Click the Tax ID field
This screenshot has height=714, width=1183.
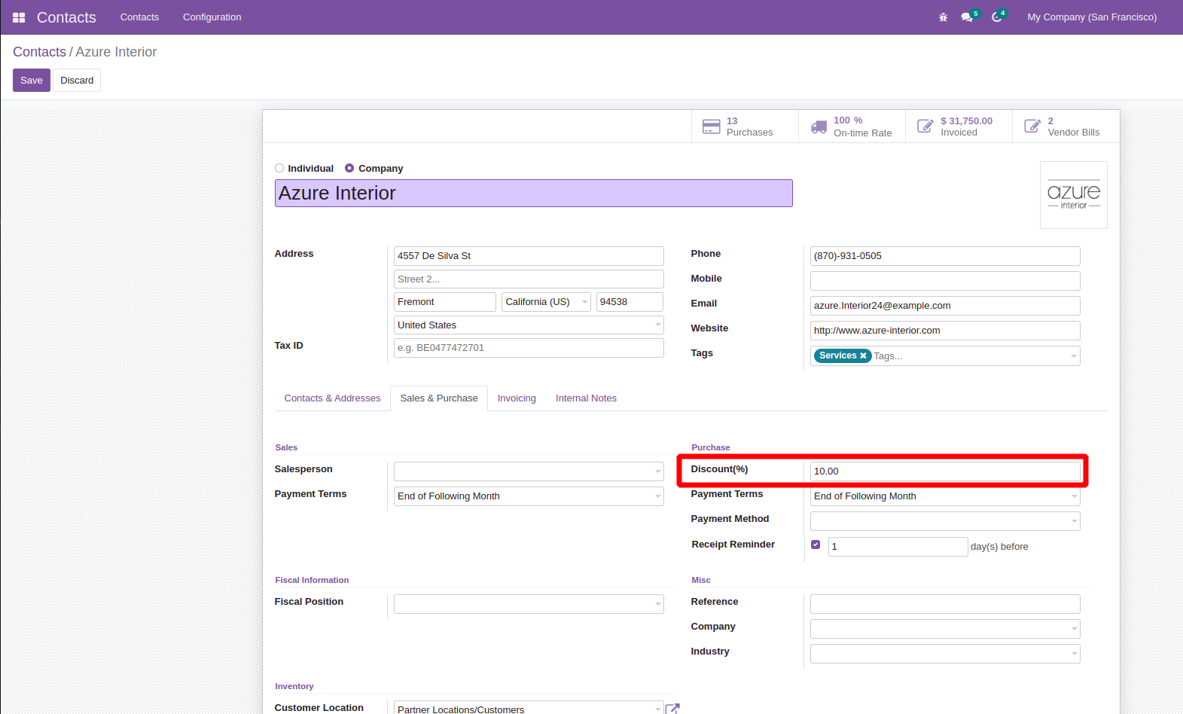click(x=529, y=348)
